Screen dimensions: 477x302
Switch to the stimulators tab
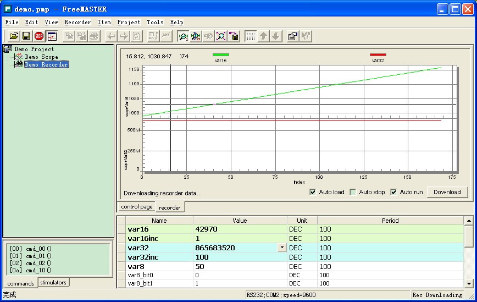point(53,283)
